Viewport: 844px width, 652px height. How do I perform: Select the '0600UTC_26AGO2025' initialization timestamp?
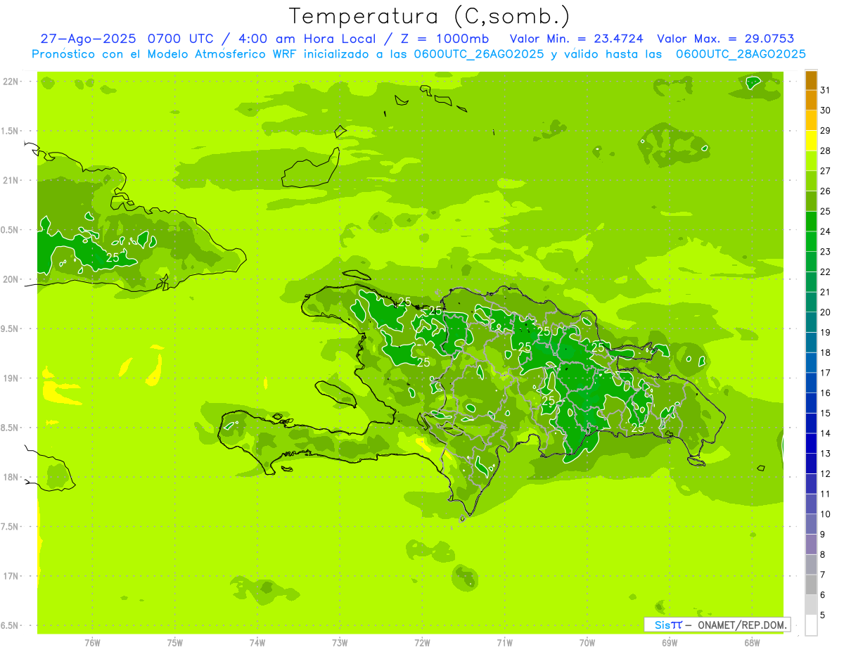click(x=478, y=54)
